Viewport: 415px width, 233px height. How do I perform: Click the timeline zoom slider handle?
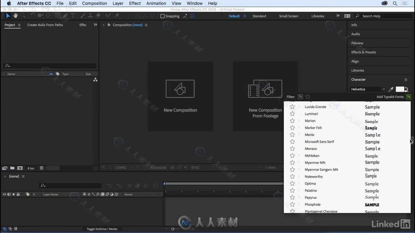tap(173, 229)
